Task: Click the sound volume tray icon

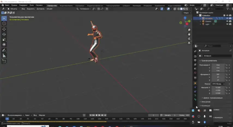Action: click(210, 116)
